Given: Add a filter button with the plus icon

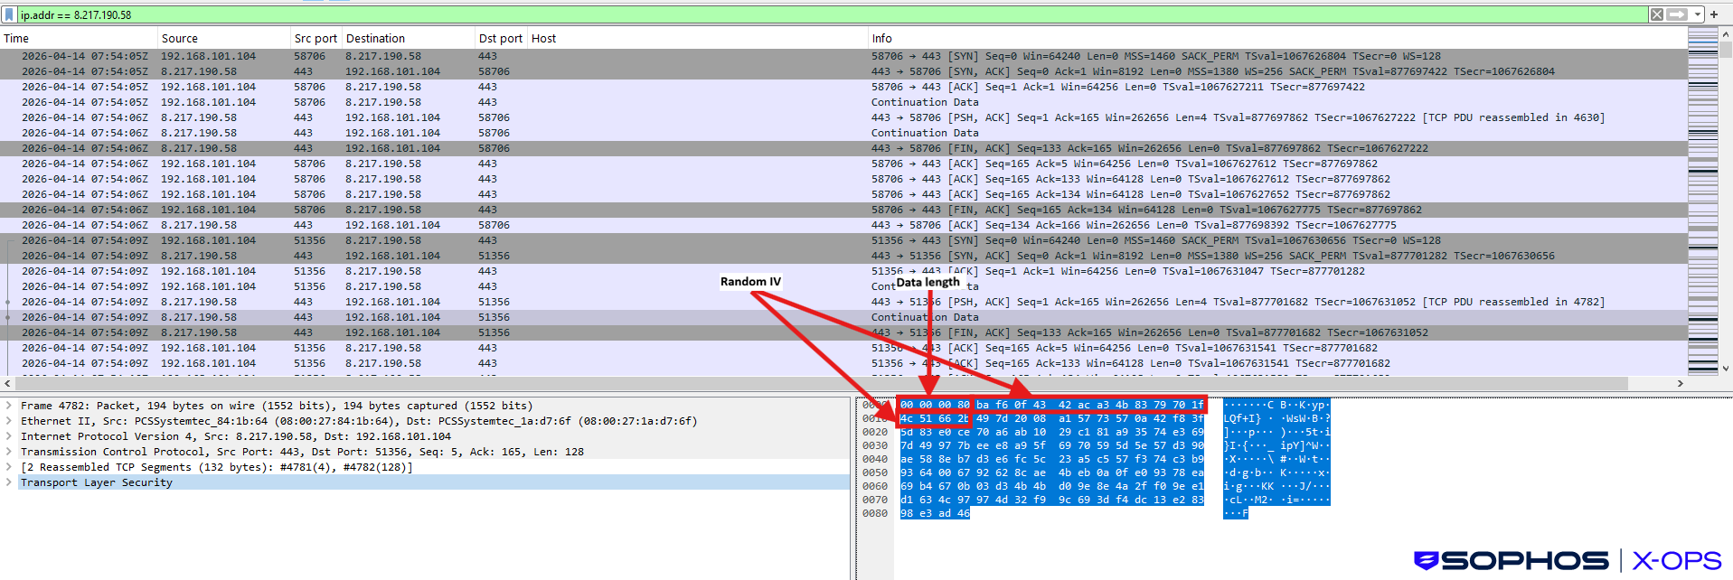Looking at the screenshot, I should 1713,14.
